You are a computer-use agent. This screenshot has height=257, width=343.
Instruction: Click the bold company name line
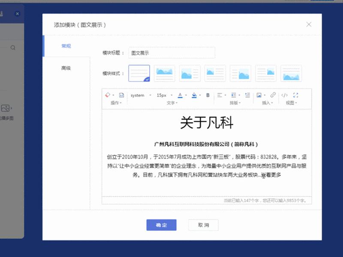[206, 144]
